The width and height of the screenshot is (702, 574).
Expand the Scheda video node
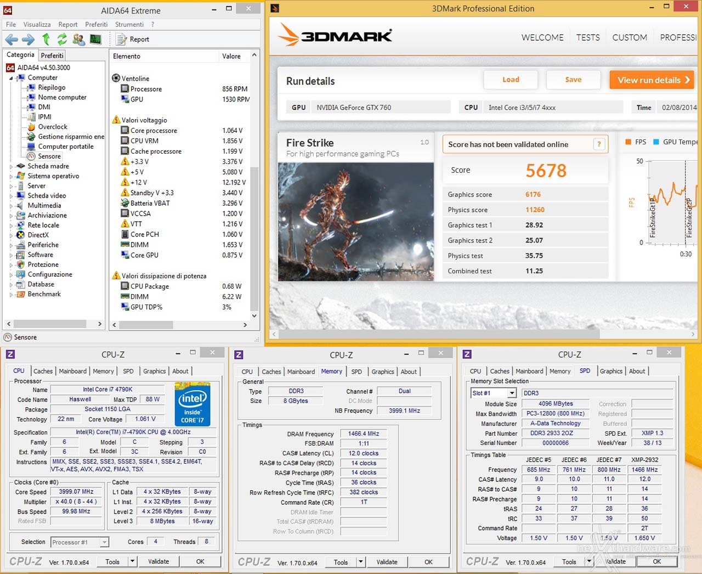point(11,196)
